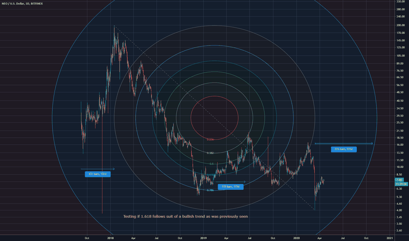Click the 8.50 label on the price axis

[x=399, y=174]
